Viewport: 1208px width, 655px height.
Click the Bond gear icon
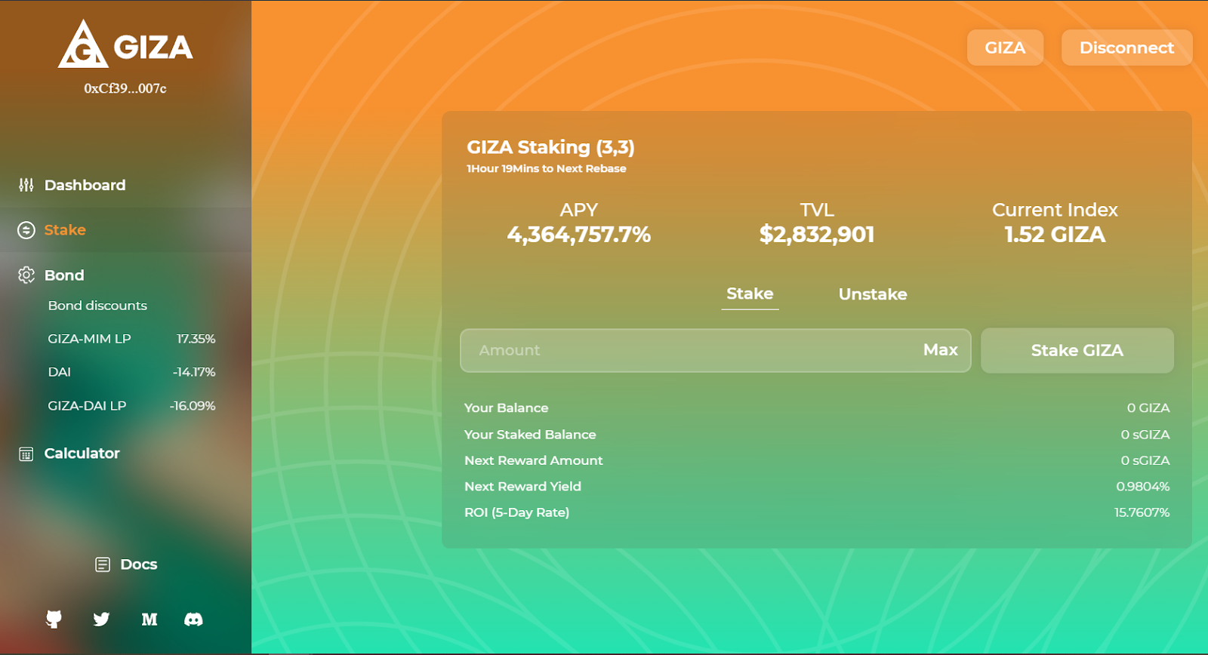[x=26, y=275]
